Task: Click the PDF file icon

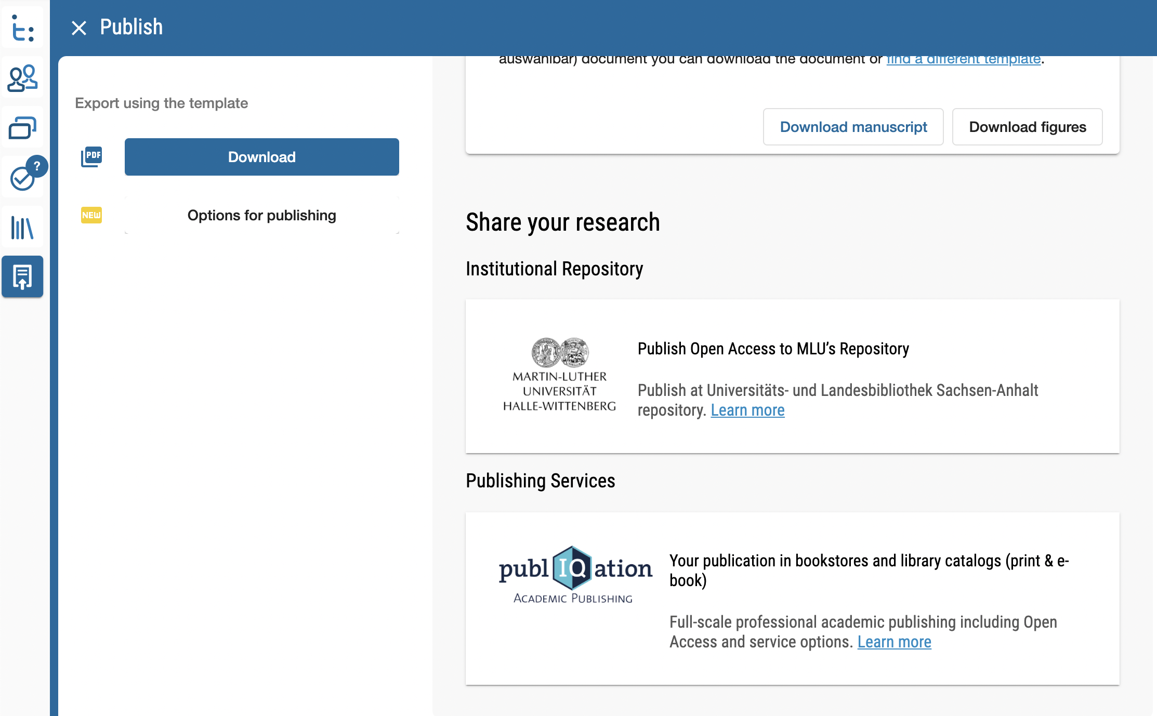Action: (91, 156)
